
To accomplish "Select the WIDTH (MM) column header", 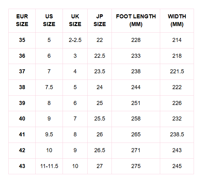I will pyautogui.click(x=177, y=20).
